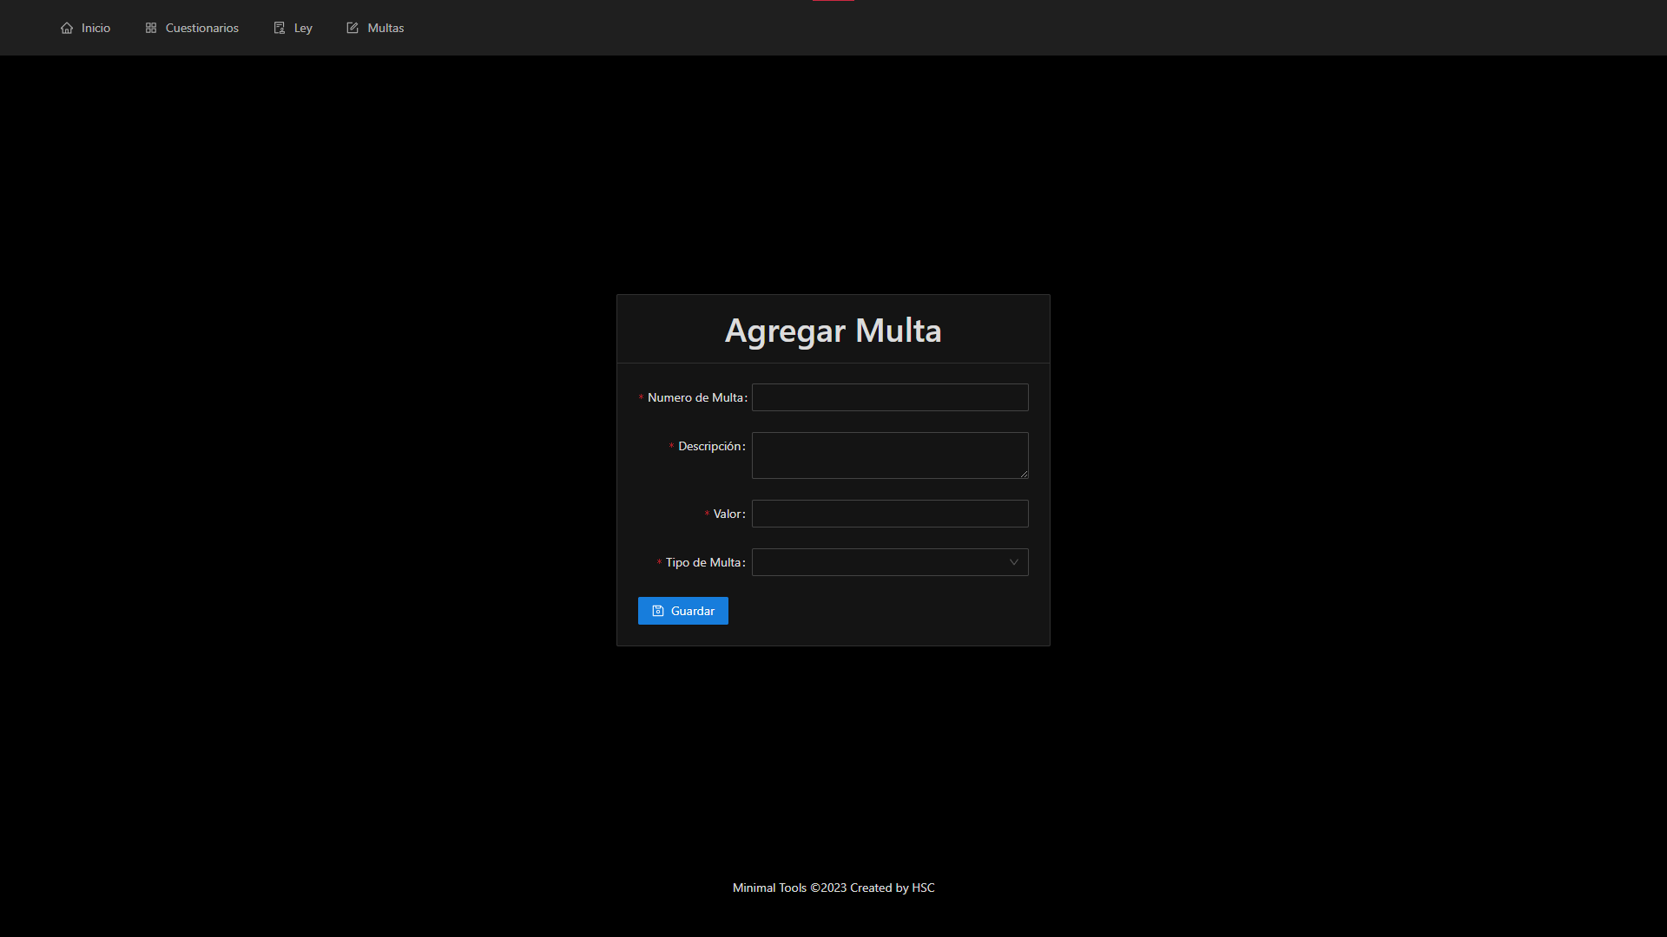This screenshot has width=1667, height=937.
Task: Expand the Tipo de Multa options list
Action: [889, 562]
